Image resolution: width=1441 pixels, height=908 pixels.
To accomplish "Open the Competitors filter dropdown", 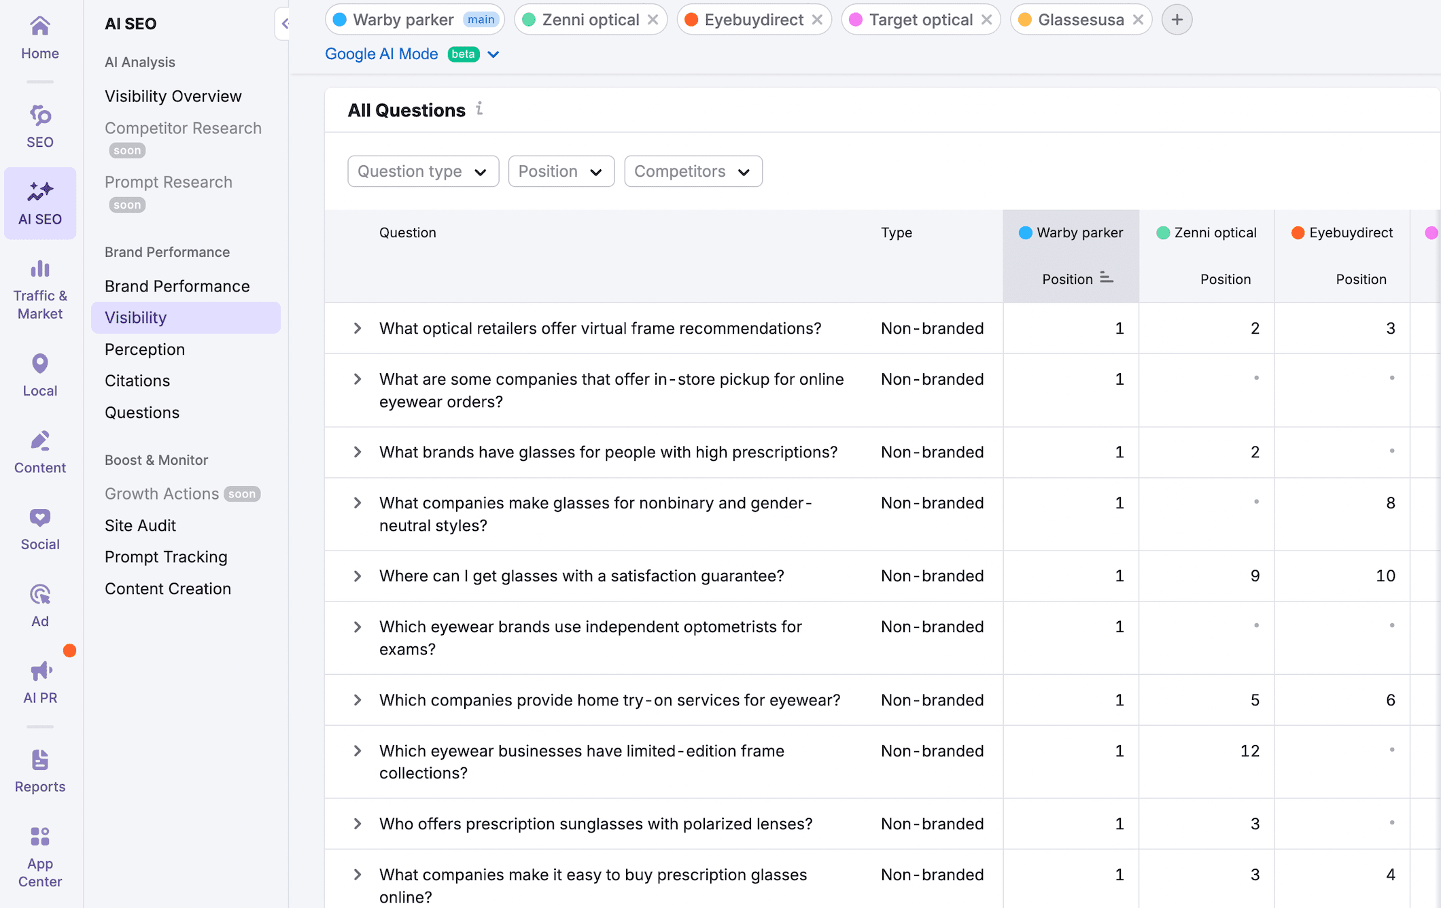I will [693, 171].
